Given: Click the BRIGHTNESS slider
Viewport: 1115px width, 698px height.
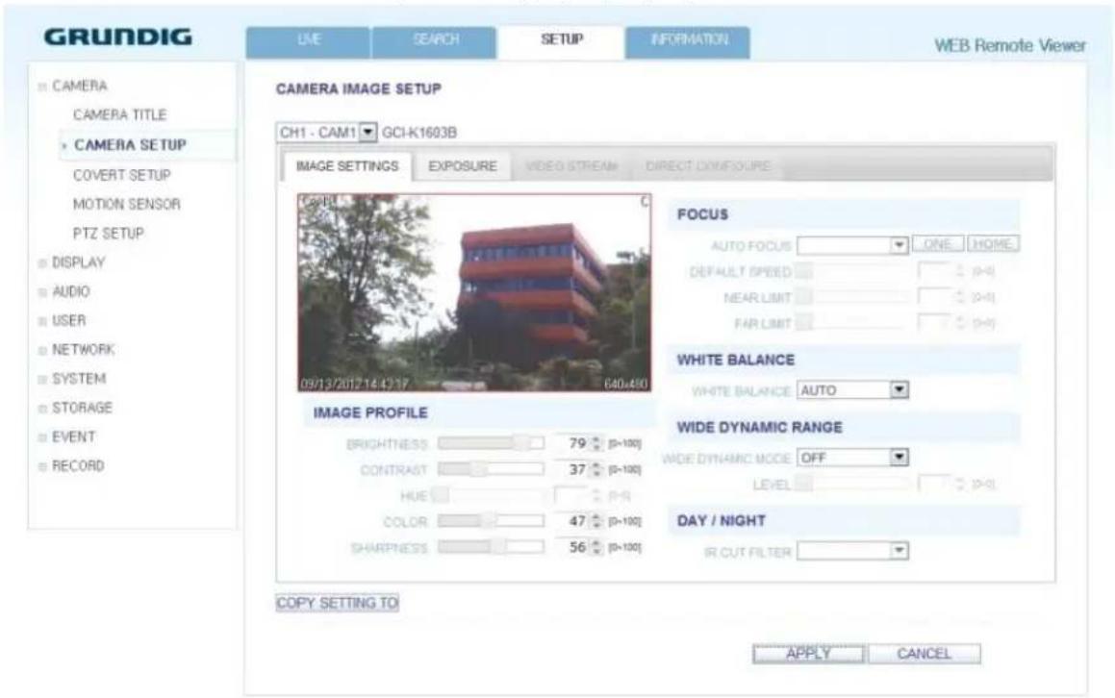Looking at the screenshot, I should point(491,443).
